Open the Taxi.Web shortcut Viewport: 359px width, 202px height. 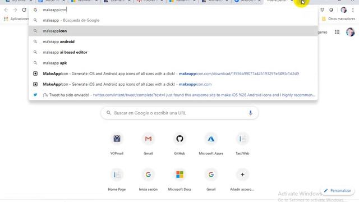tap(242, 144)
